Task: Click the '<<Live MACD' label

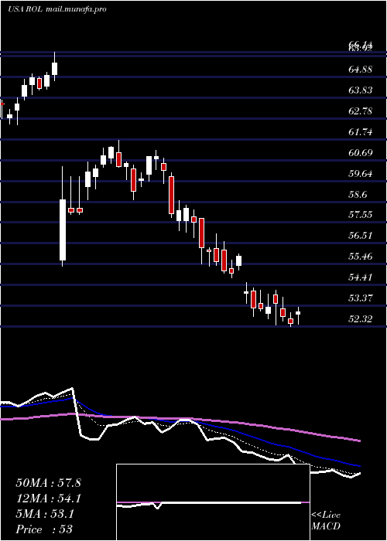Action: (326, 521)
